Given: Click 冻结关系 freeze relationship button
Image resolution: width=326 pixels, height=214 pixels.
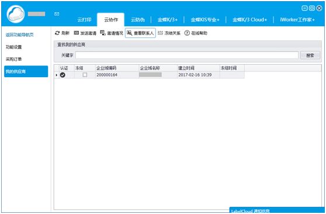Looking at the screenshot, I should click(x=169, y=33).
